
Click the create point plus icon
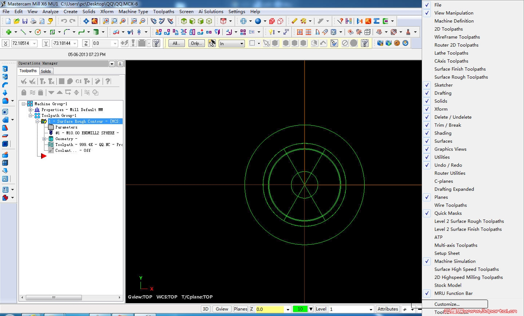(8, 32)
